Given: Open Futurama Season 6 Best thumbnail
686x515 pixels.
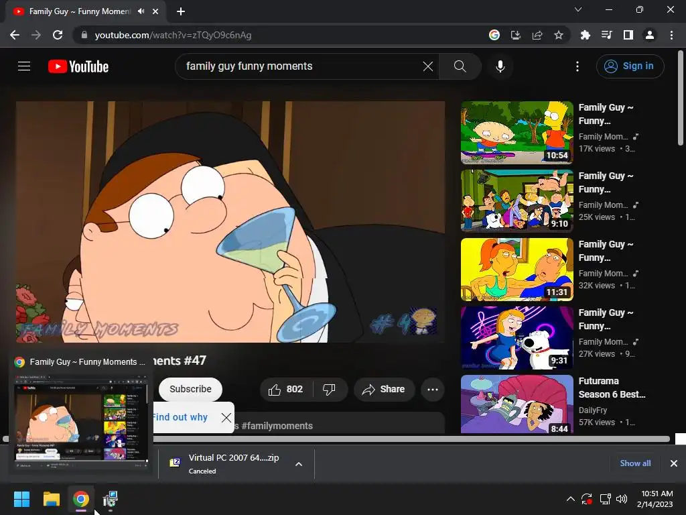Looking at the screenshot, I should pos(517,404).
